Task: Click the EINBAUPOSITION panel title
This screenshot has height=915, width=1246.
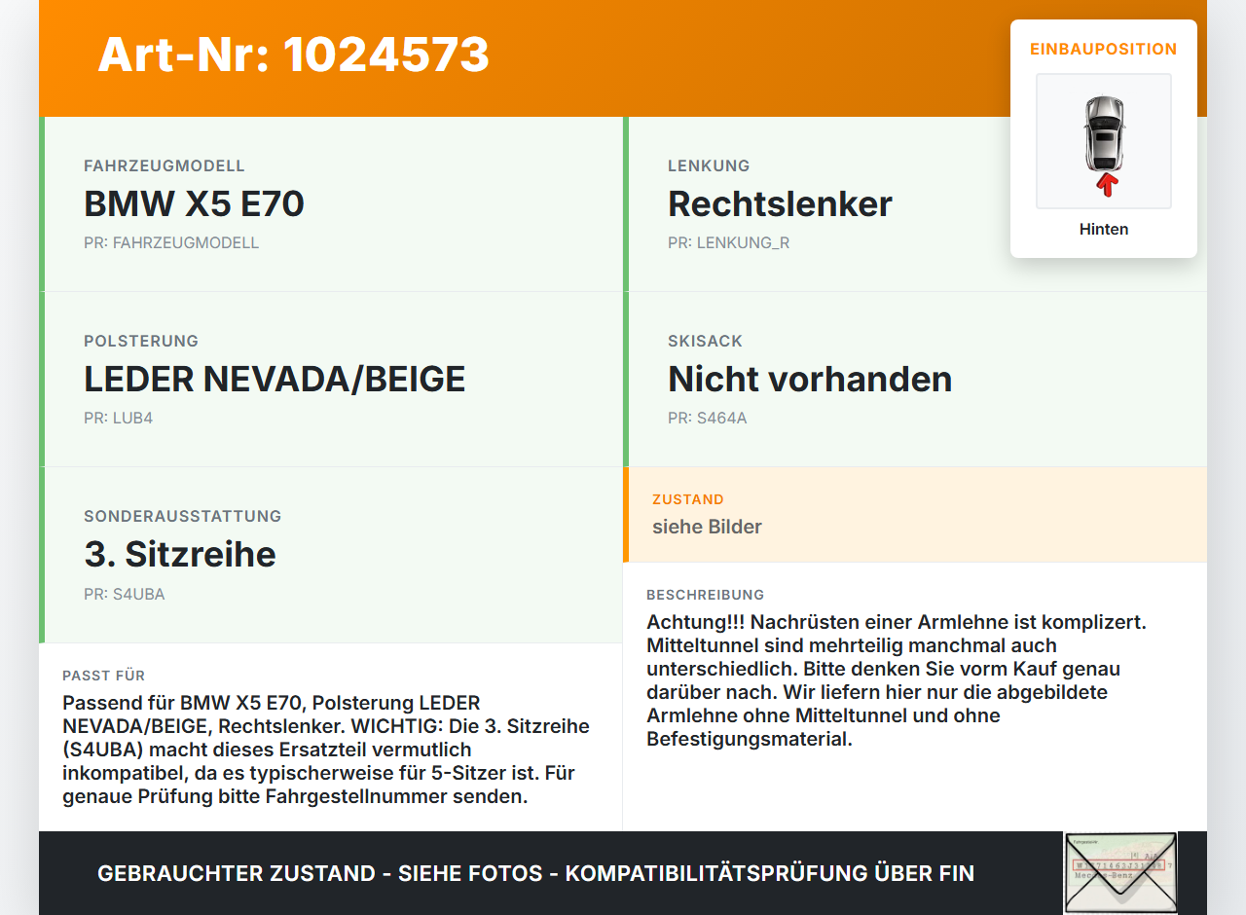Action: (x=1104, y=49)
